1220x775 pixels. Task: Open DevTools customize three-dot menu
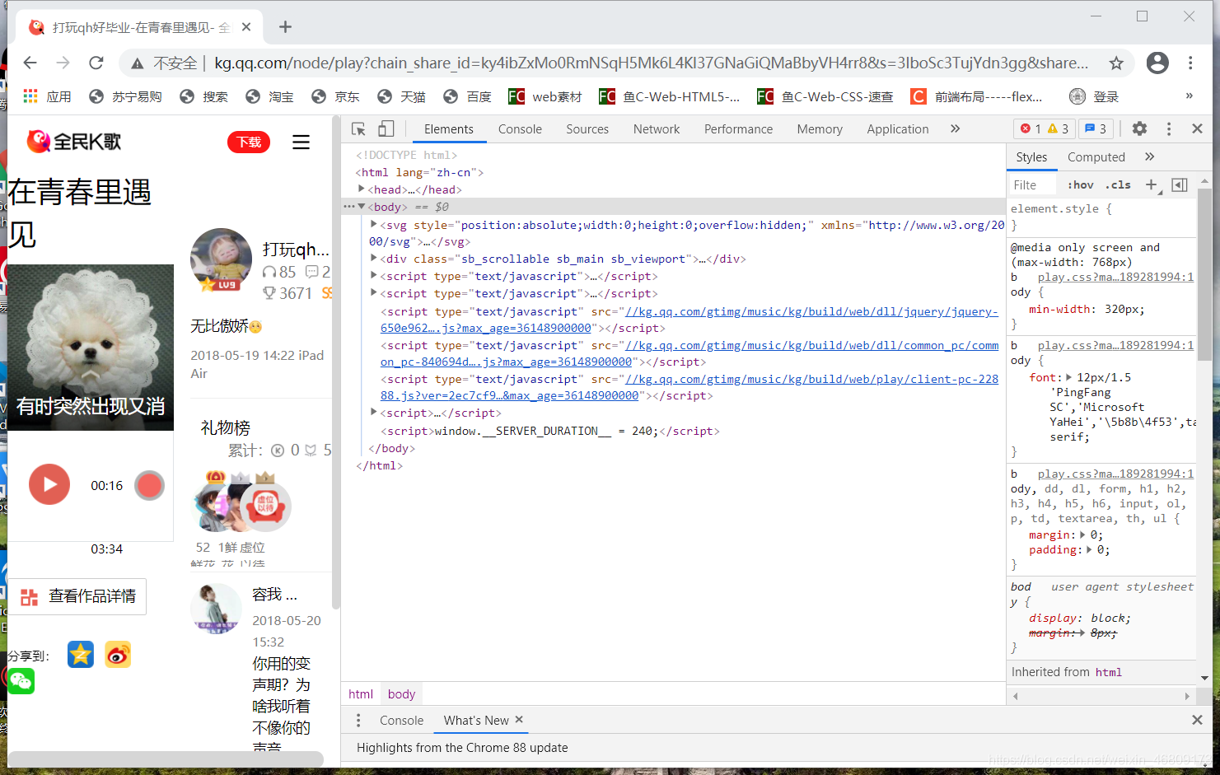[1168, 128]
